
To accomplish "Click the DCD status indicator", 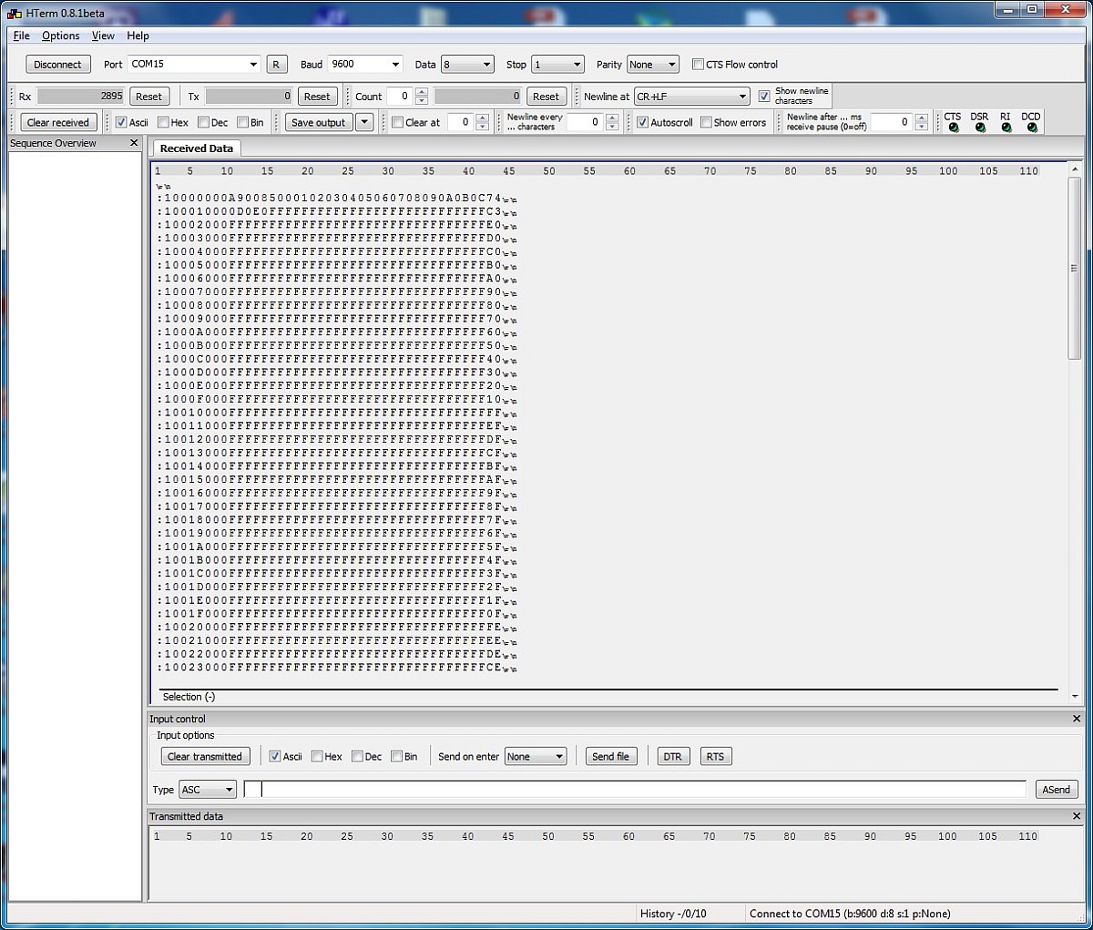I will coord(1031,128).
